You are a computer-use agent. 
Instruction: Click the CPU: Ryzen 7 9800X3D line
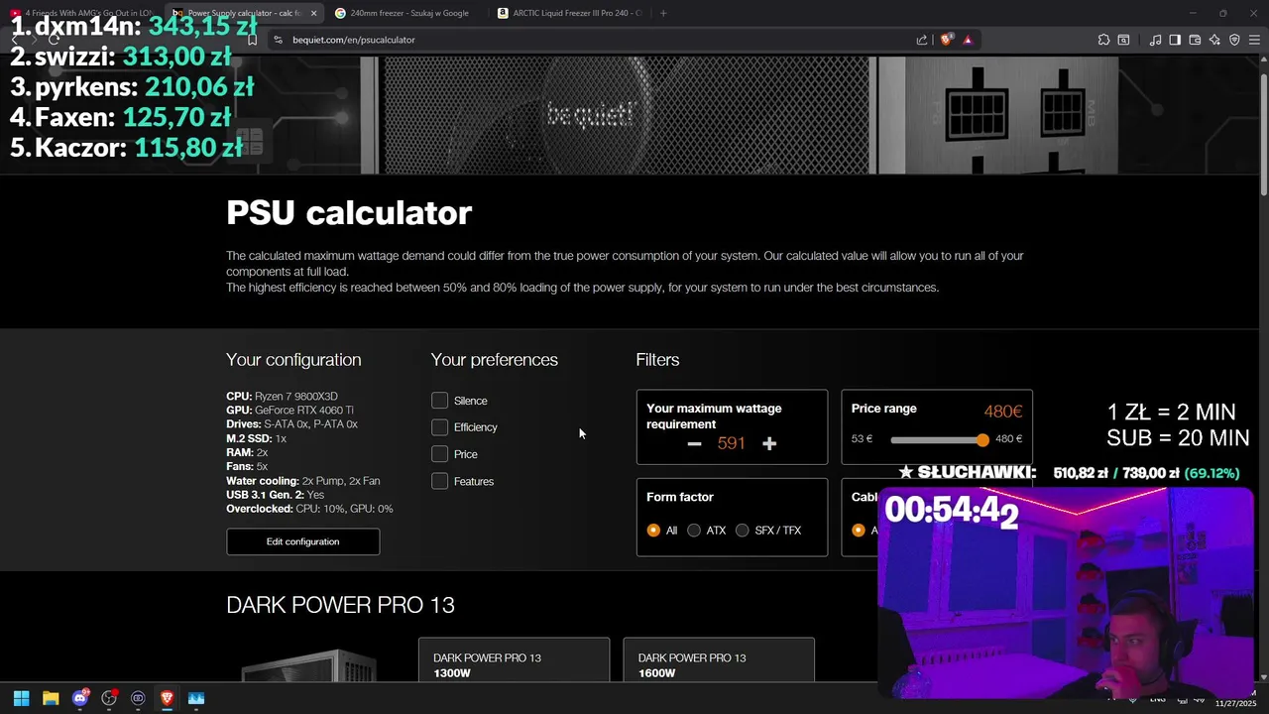point(282,396)
